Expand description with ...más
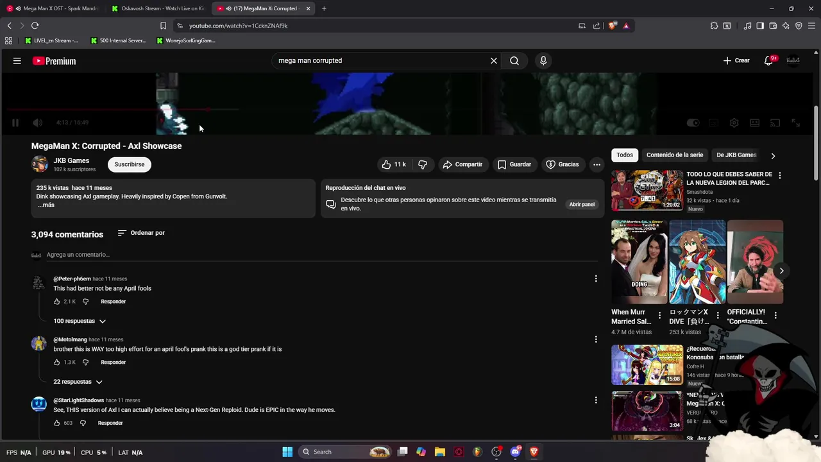The width and height of the screenshot is (821, 462). [46, 205]
